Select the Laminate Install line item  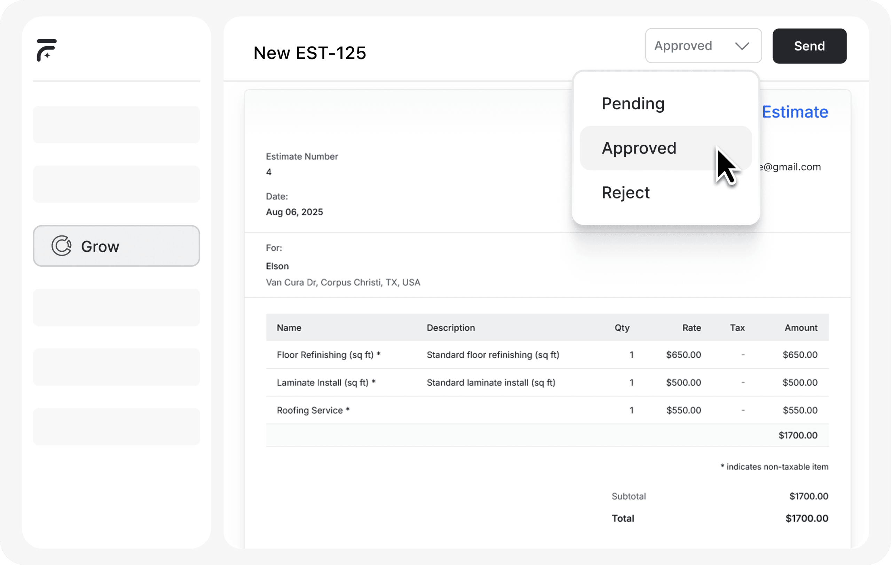pos(326,382)
